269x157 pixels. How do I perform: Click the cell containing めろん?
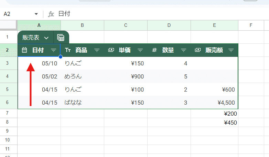point(82,76)
